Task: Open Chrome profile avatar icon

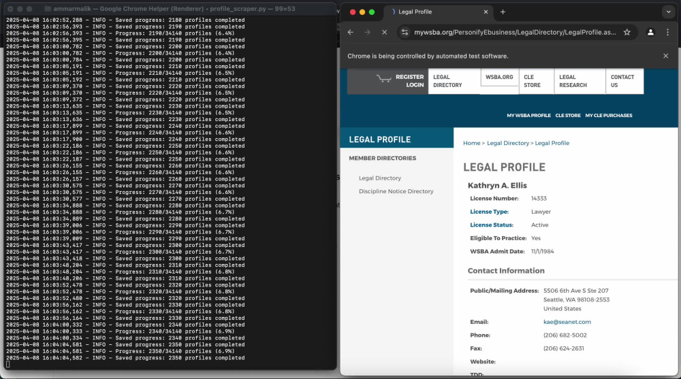Action: click(650, 32)
